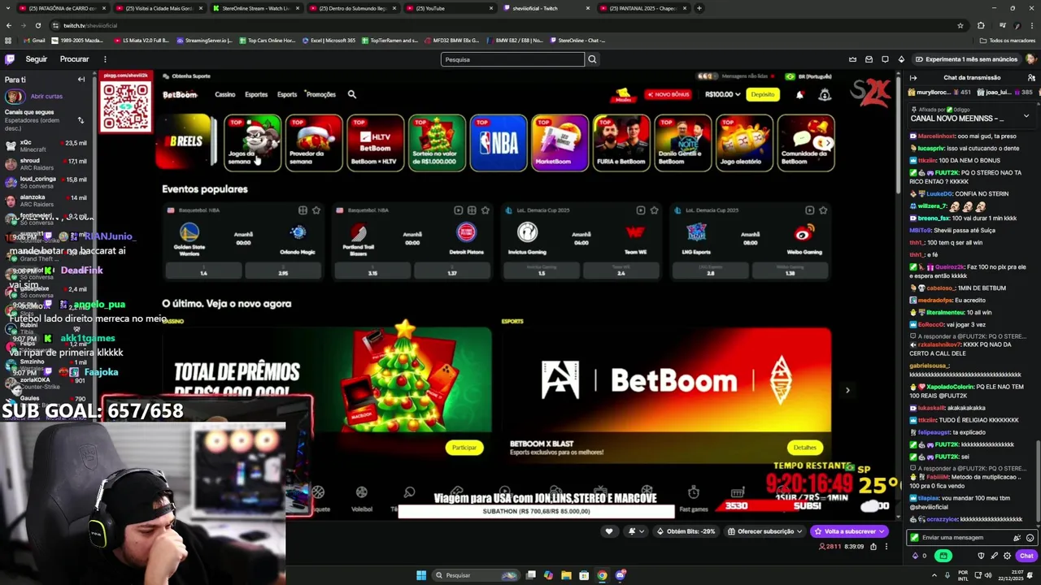Open Todos os marcadores folder
Viewport: 1041px width, 585px height.
pyautogui.click(x=1007, y=41)
